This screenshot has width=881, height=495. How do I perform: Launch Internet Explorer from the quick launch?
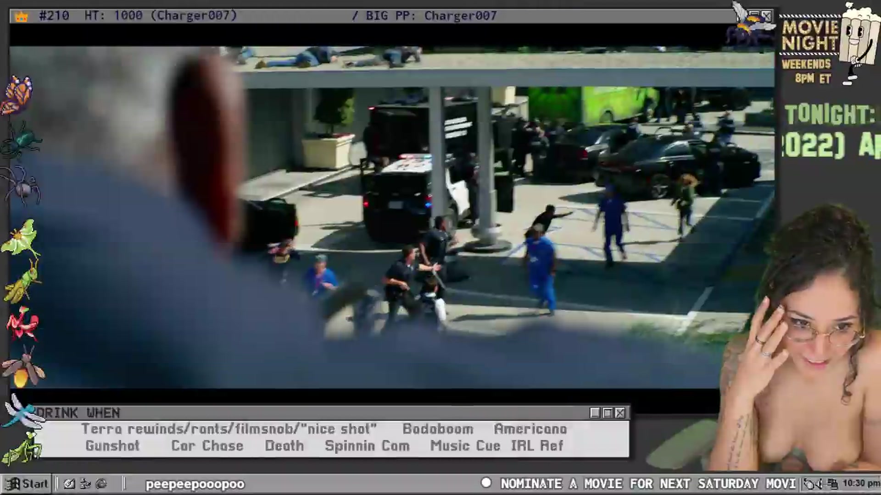pyautogui.click(x=101, y=484)
